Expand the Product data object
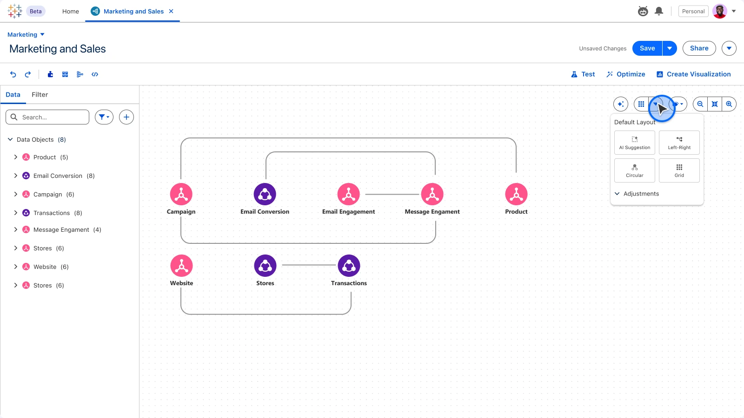The height and width of the screenshot is (418, 744). point(16,157)
